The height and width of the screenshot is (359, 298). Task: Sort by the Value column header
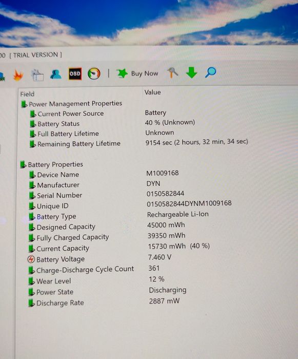152,92
